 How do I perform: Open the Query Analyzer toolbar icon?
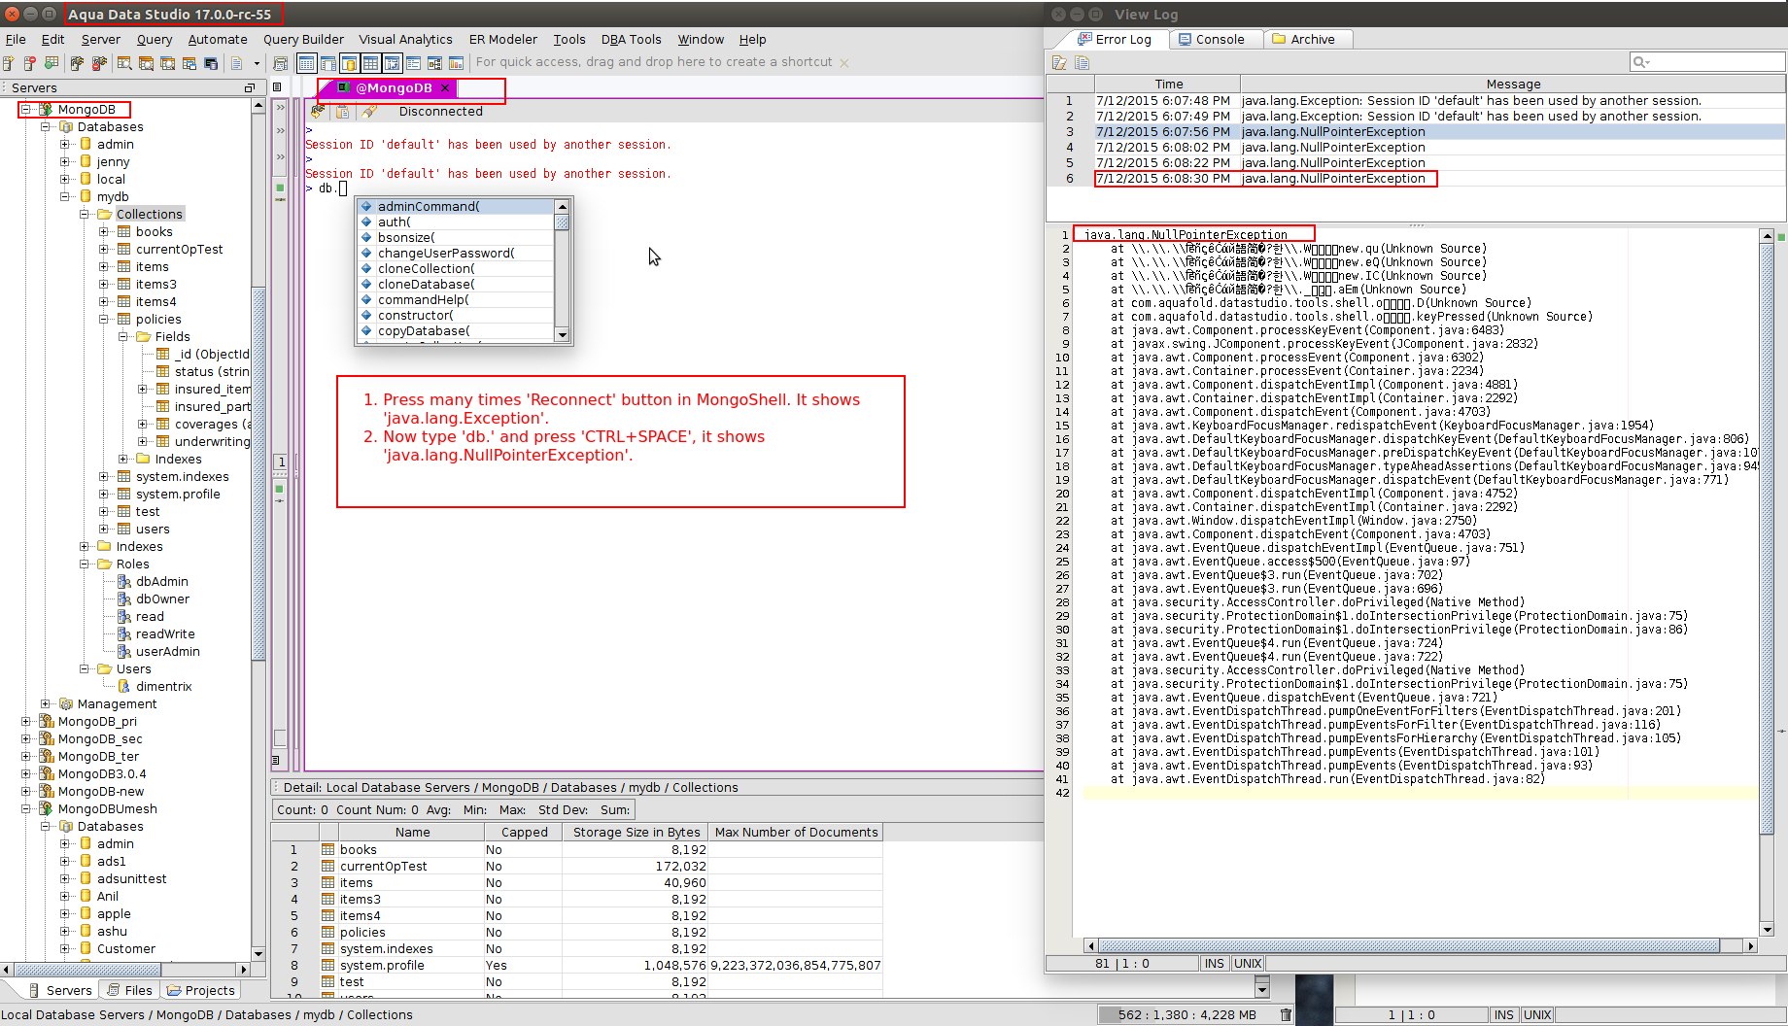(x=124, y=63)
